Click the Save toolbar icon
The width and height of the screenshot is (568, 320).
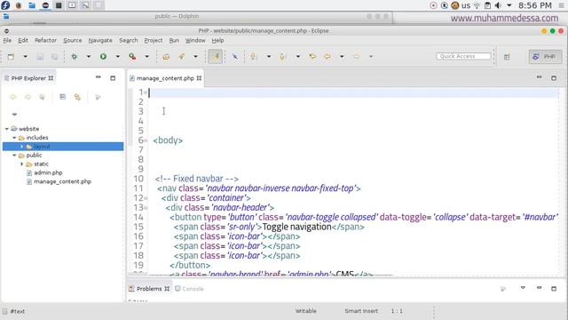click(40, 57)
